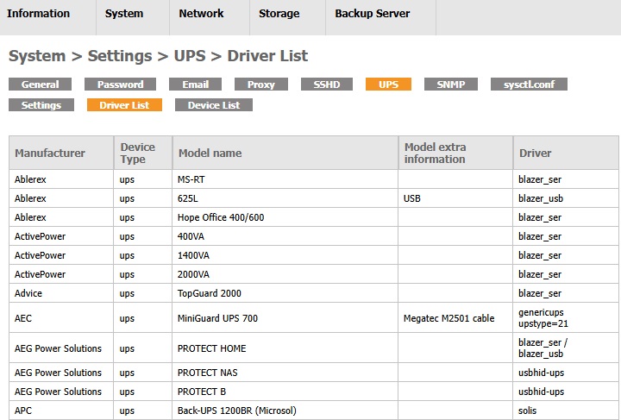621x420 pixels.
Task: Open the Proxy settings tab
Action: [x=260, y=85]
